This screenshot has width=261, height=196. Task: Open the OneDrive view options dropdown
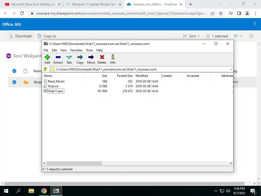tap(238, 36)
